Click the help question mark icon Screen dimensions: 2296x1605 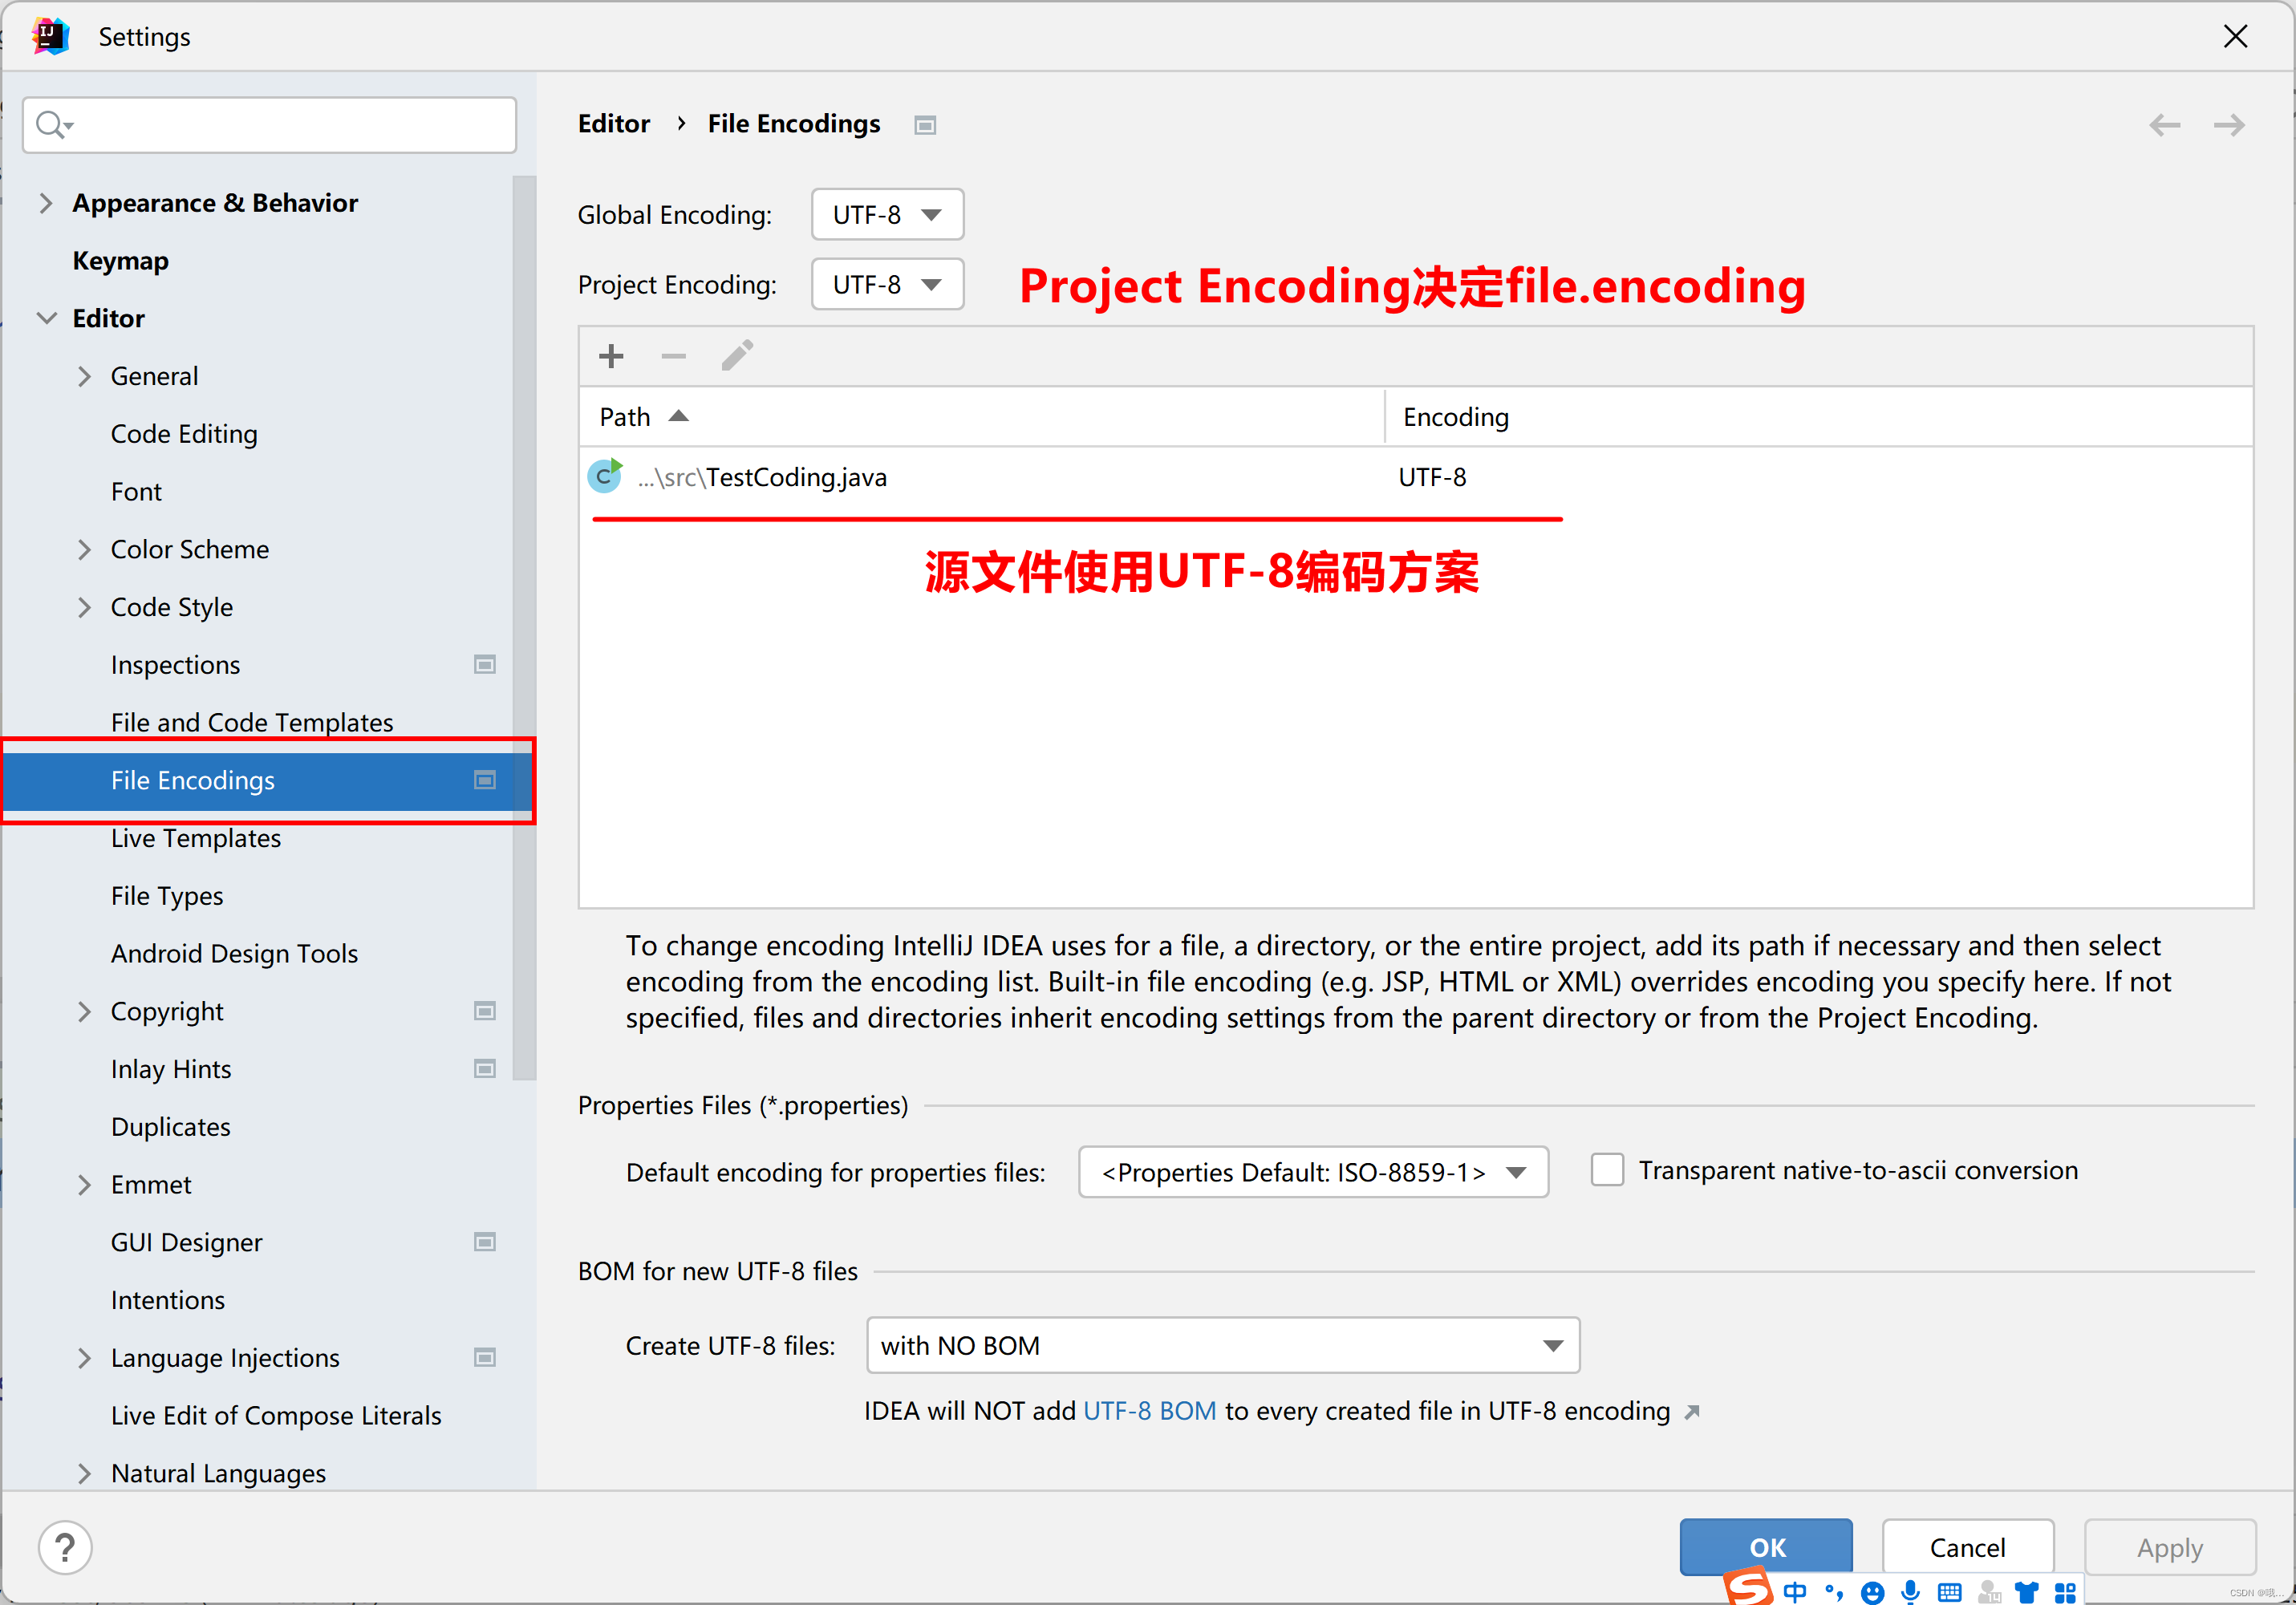(x=64, y=1547)
